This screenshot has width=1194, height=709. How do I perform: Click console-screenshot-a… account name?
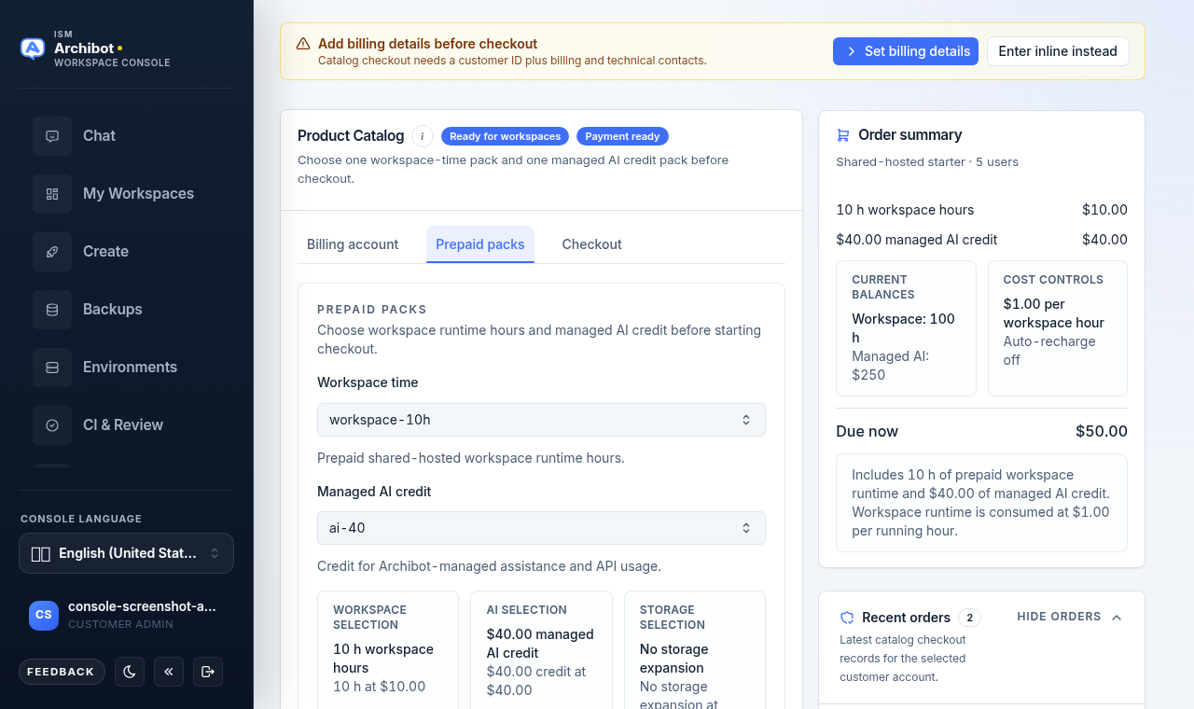click(x=142, y=606)
